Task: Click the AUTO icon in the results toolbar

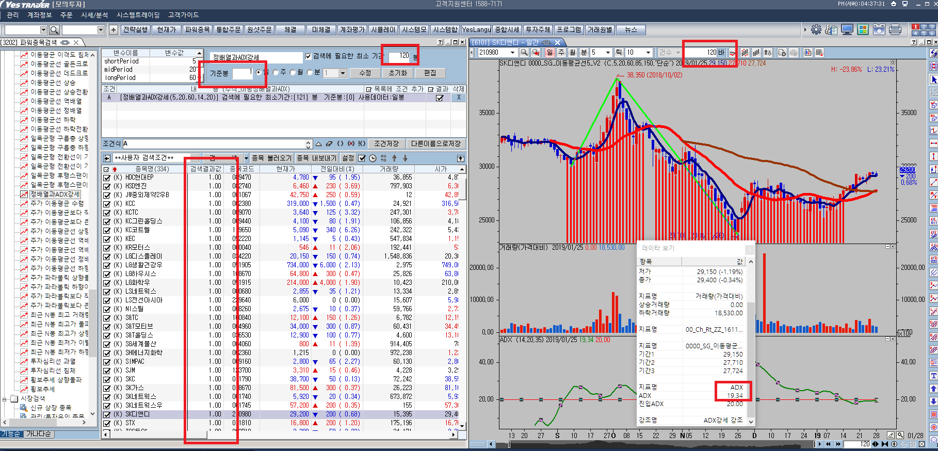Action: click(383, 158)
